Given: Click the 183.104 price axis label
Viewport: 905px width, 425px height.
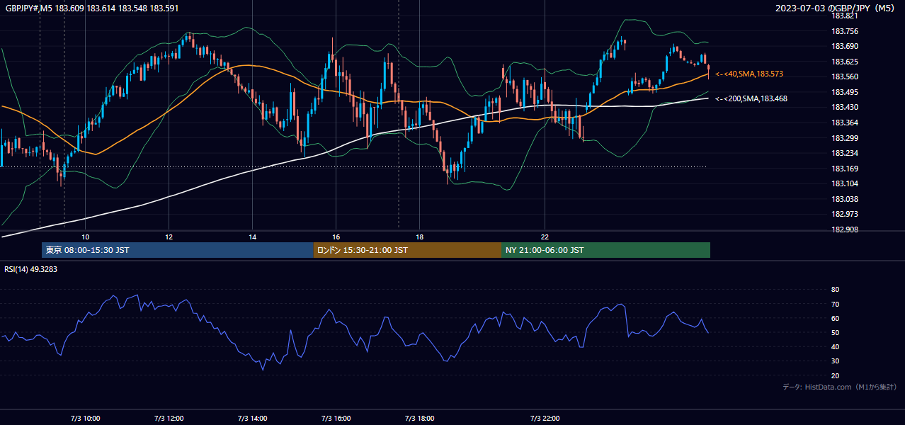Looking at the screenshot, I should coord(844,183).
